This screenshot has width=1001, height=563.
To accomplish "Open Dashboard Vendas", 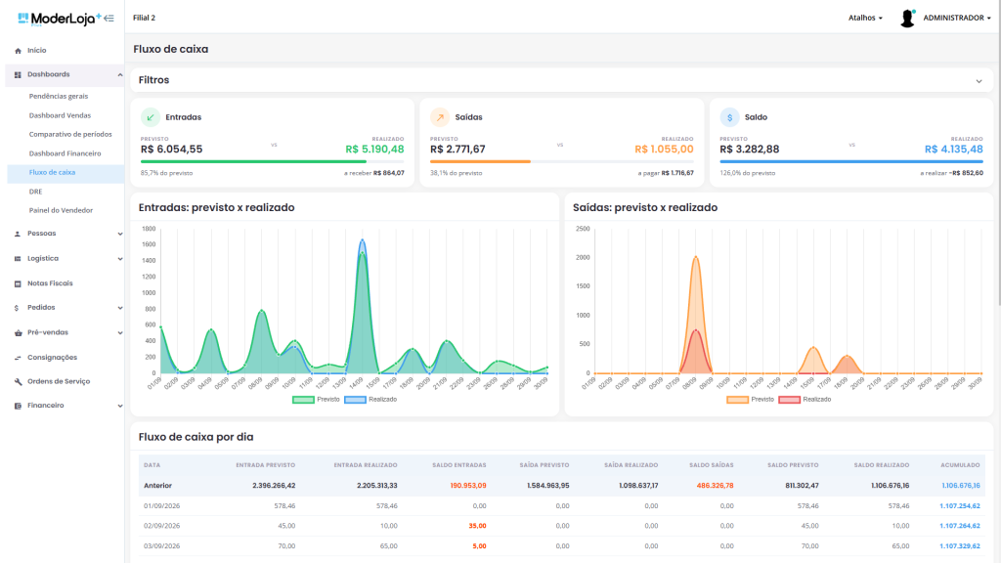I will 60,115.
